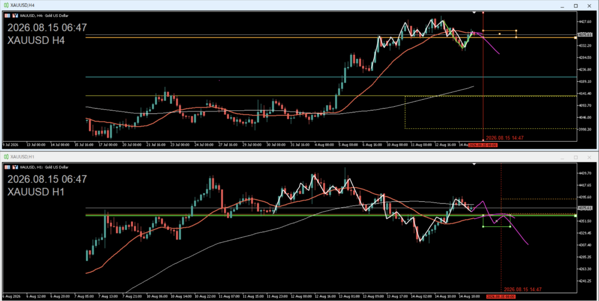Minimize the XAUUSD,H1 chart window
This screenshot has width=599, height=301.
click(562, 157)
